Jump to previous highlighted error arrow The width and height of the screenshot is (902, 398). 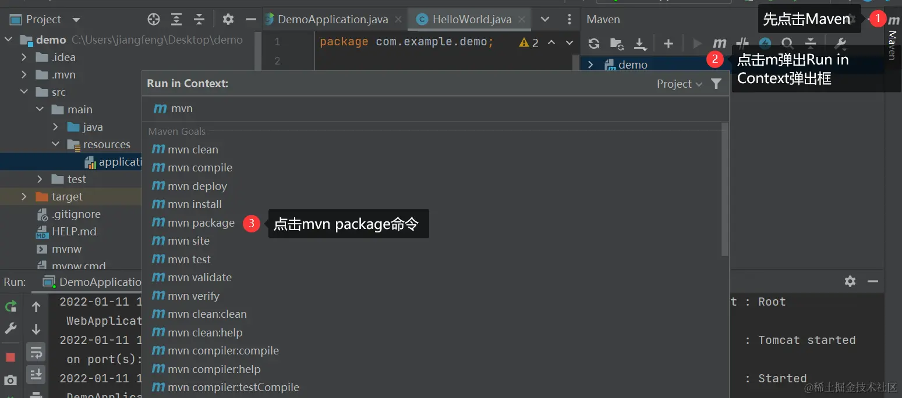pos(551,42)
